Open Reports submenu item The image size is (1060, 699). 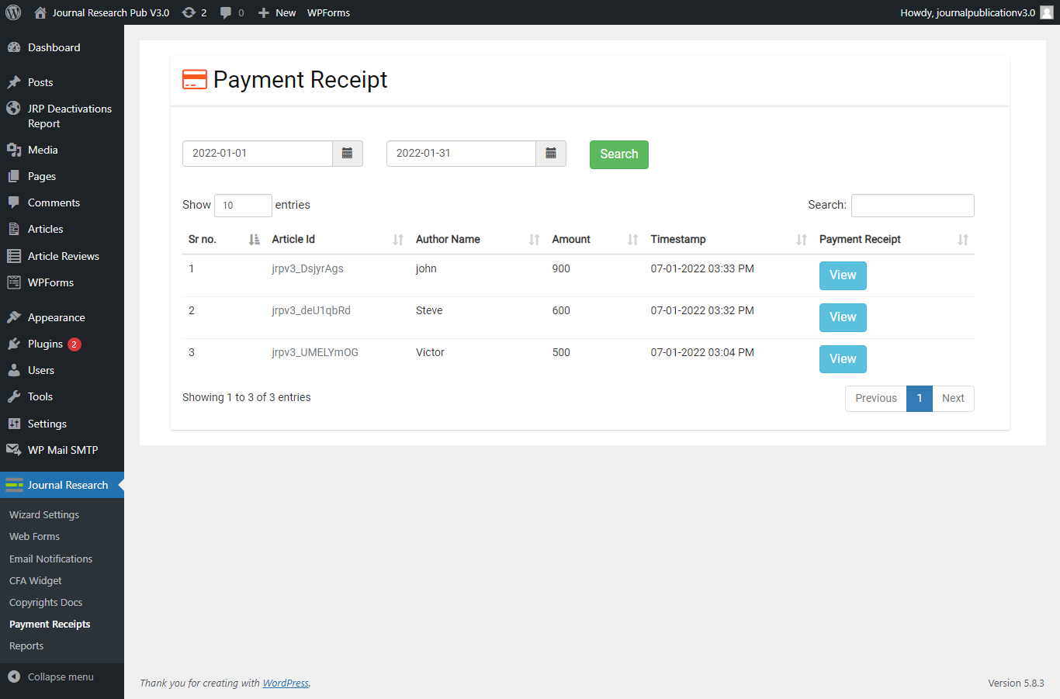[26, 645]
